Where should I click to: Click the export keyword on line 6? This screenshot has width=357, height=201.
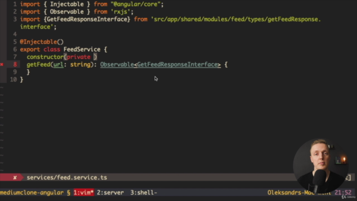coord(30,50)
